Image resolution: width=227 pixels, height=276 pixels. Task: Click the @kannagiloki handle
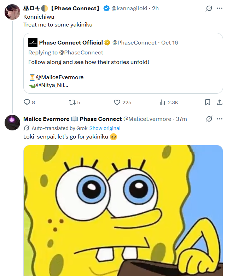pyautogui.click(x=129, y=8)
